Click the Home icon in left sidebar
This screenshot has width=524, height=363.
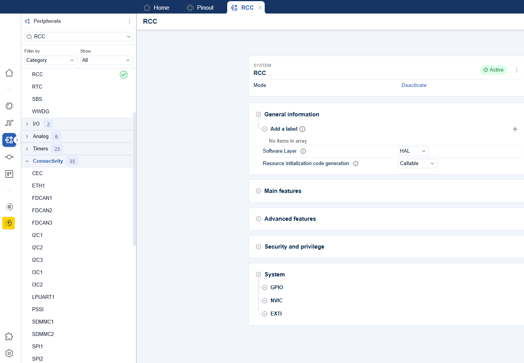pyautogui.click(x=9, y=73)
